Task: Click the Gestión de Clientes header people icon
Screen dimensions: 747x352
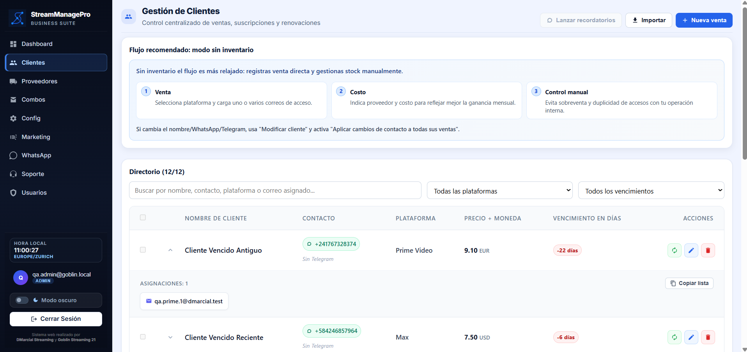Action: click(129, 17)
